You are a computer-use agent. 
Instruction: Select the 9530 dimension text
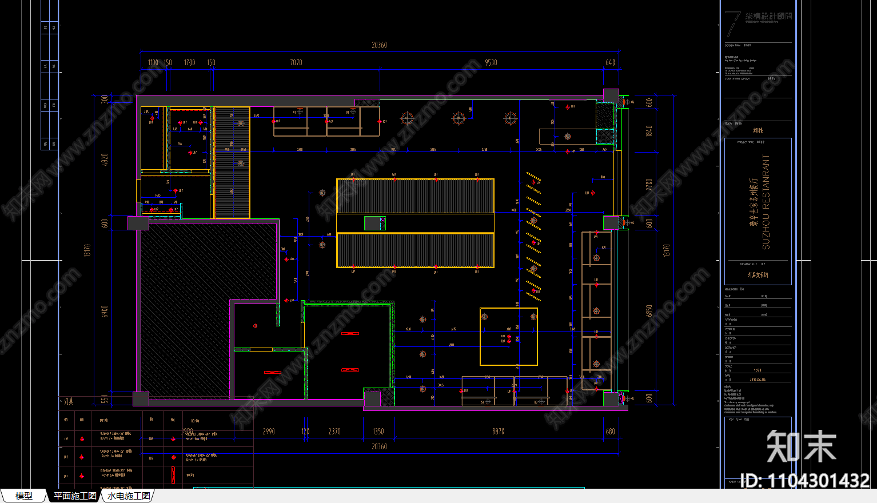491,62
